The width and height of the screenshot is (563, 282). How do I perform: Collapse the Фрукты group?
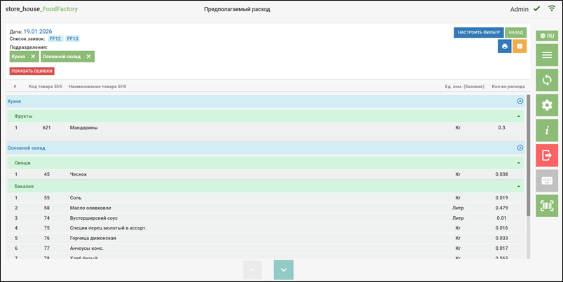pos(518,116)
